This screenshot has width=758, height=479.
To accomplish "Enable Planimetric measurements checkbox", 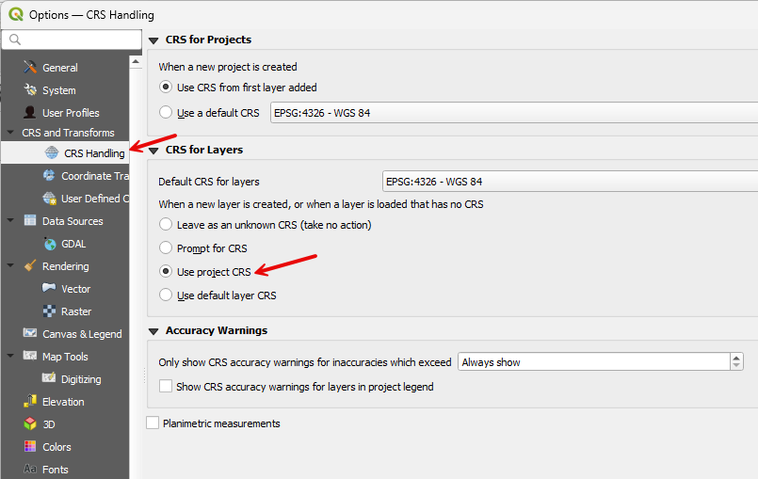I will [x=153, y=423].
